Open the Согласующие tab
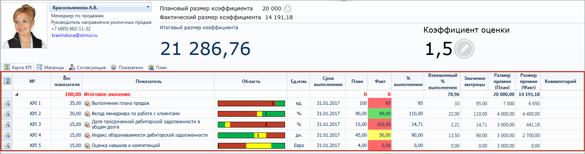The height and width of the screenshot is (154, 585). click(87, 67)
